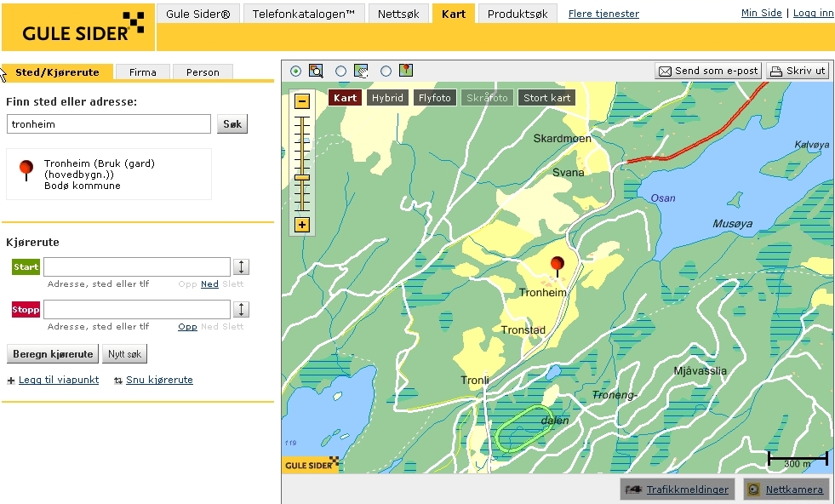Click the zoom out minus button

(302, 101)
